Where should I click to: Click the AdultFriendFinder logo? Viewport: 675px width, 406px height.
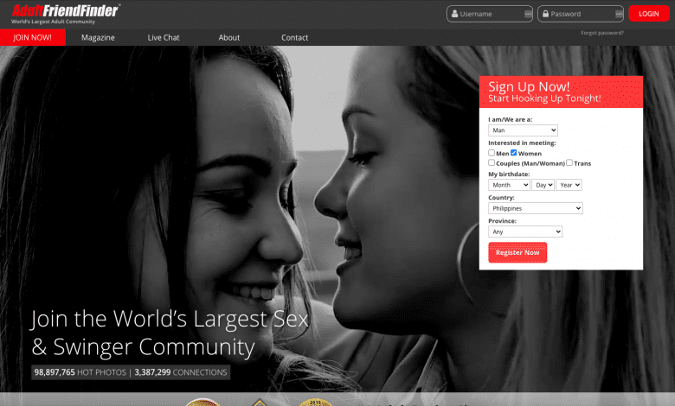coord(66,10)
